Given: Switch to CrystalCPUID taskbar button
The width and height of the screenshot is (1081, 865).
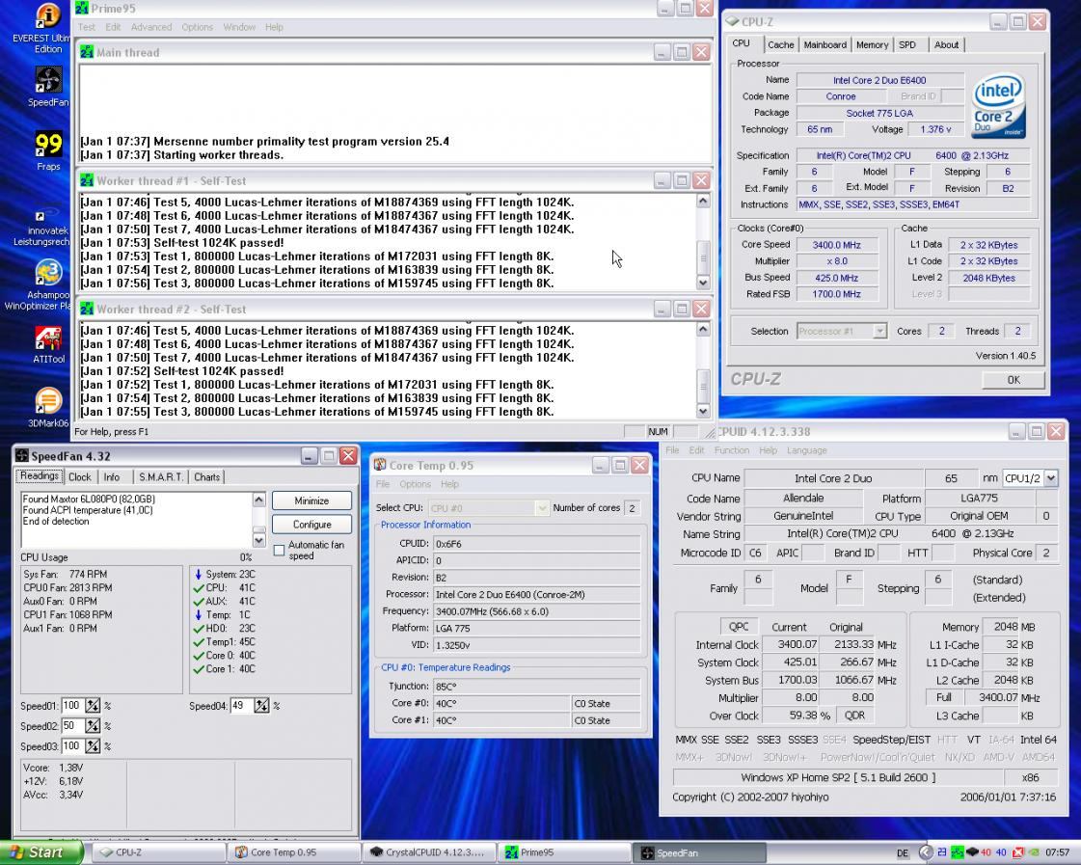Looking at the screenshot, I should point(429,852).
